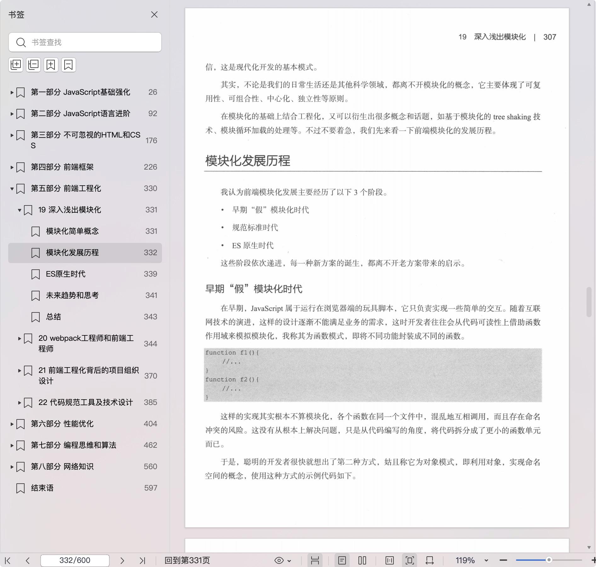The height and width of the screenshot is (567, 596).
Task: Jump to the first page
Action: click(x=8, y=560)
